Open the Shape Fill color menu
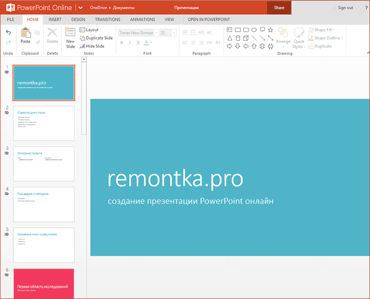Screen dimensions: 370x299 (x=321, y=30)
